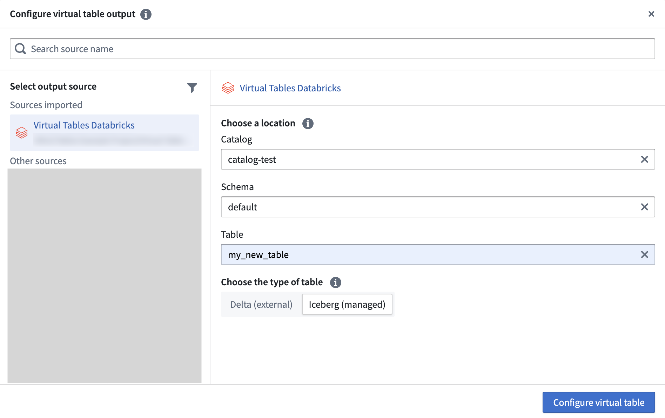Focus the Search source name field
The image size is (665, 418).
332,49
